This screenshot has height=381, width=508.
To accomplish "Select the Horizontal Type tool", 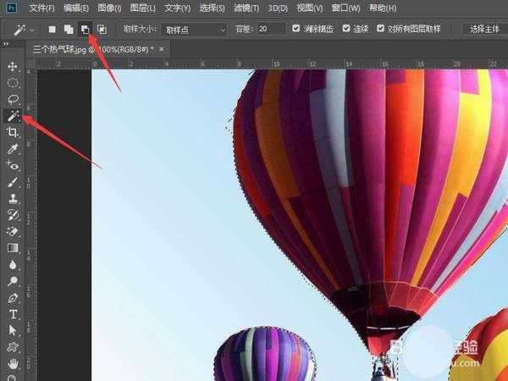I will point(14,314).
